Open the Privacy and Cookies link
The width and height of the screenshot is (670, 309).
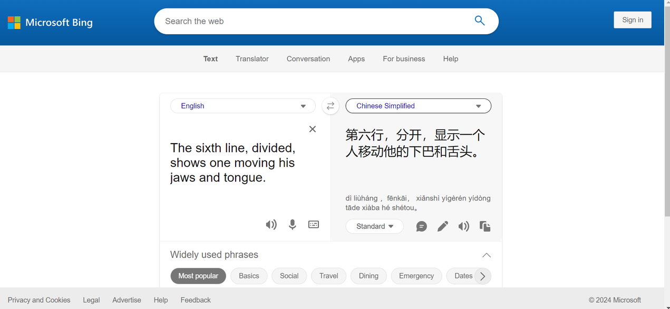39,300
